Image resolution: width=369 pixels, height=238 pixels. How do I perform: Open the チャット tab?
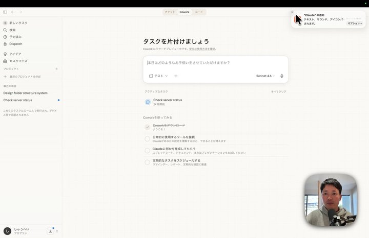pos(170,12)
